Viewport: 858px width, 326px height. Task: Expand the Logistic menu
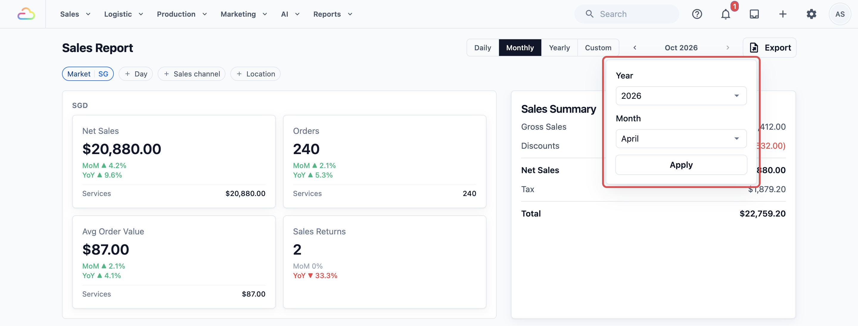click(124, 14)
